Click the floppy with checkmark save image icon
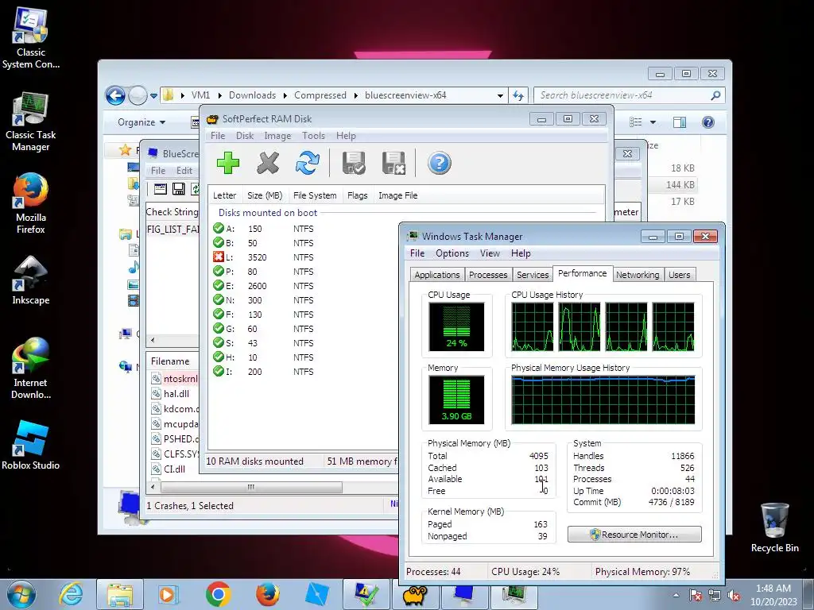Viewport: 814px width, 610px height. click(x=354, y=163)
